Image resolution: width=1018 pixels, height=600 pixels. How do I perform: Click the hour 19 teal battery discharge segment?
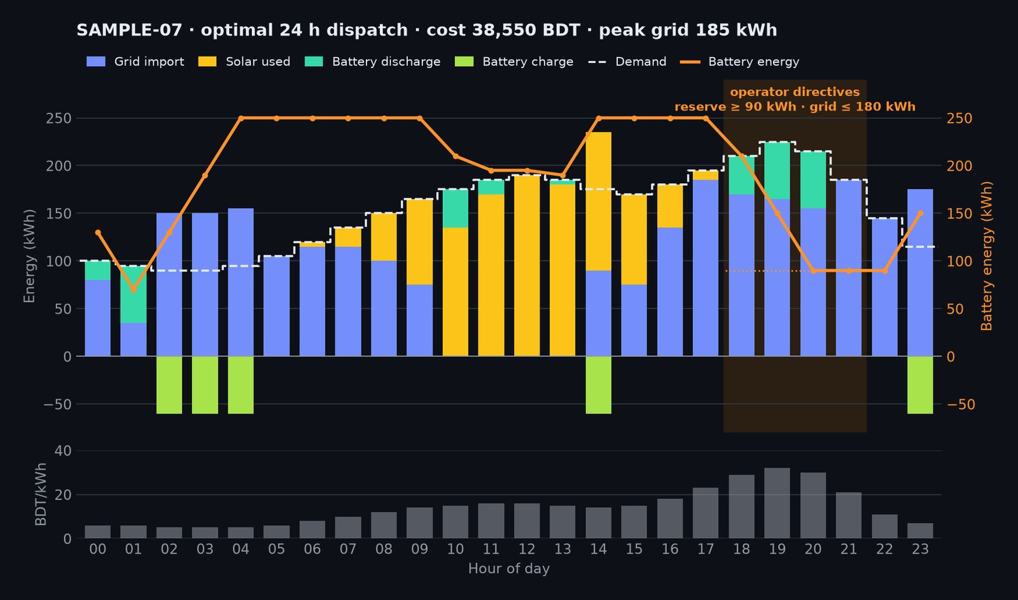777,171
